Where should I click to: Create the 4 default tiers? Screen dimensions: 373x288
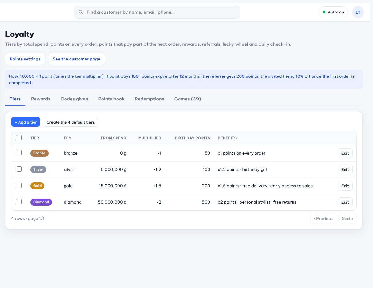70,122
